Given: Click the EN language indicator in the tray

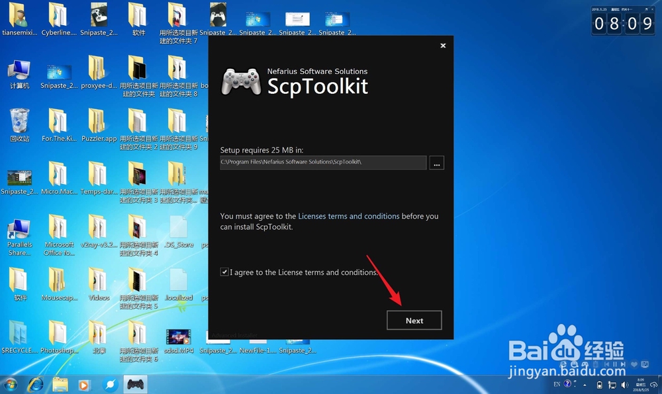Looking at the screenshot, I should click(x=557, y=384).
